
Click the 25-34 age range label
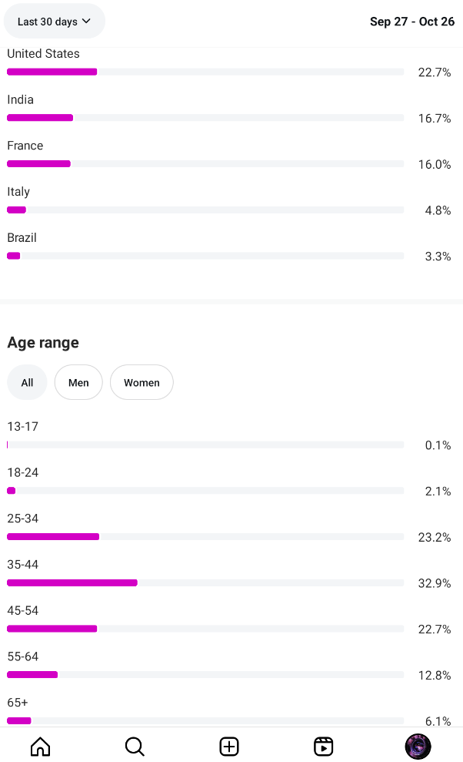tap(23, 519)
